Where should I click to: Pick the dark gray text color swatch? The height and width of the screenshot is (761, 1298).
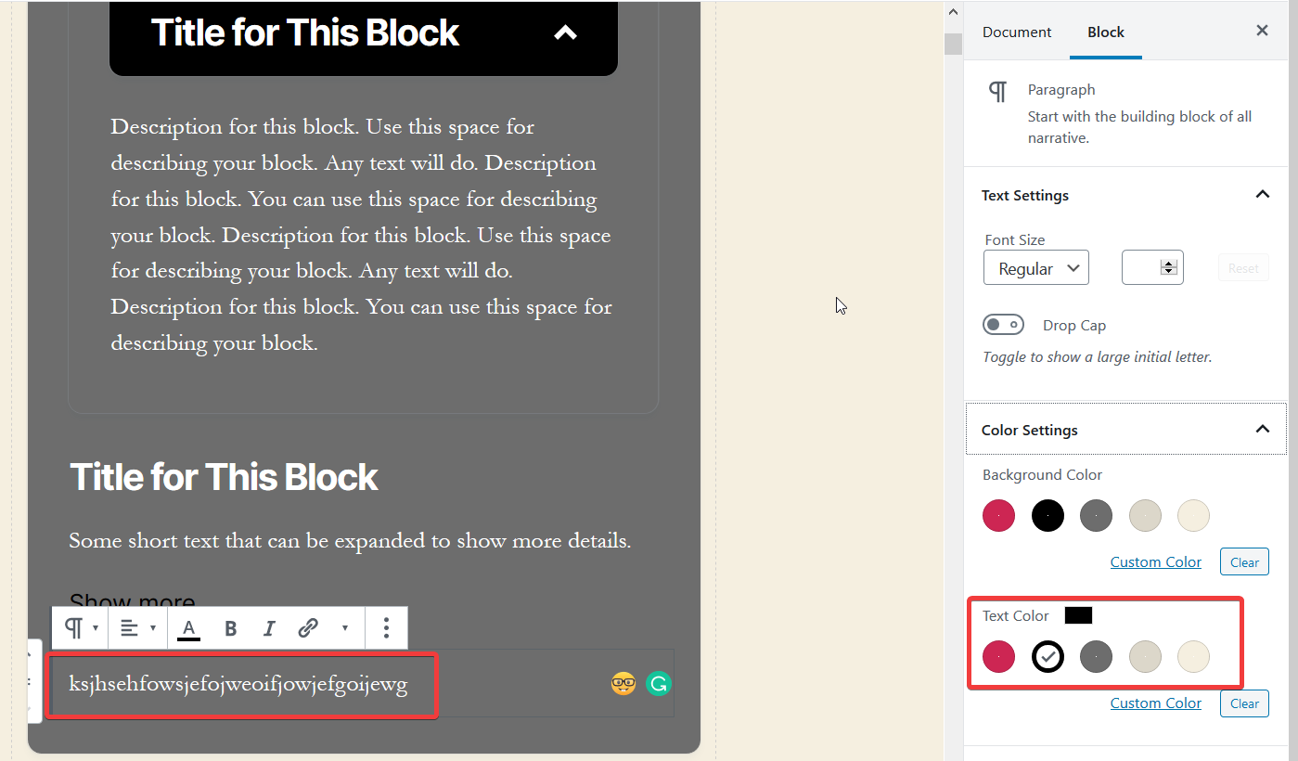1096,656
